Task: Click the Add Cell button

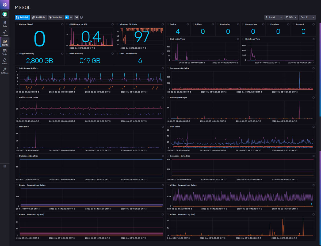Action: pyautogui.click(x=22, y=17)
